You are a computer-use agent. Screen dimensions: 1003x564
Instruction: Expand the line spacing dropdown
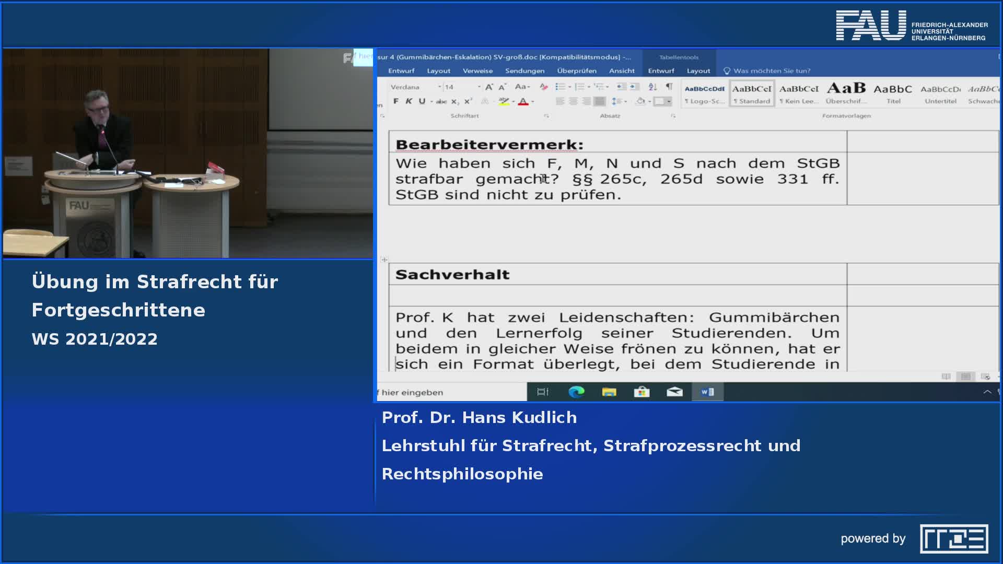click(625, 101)
